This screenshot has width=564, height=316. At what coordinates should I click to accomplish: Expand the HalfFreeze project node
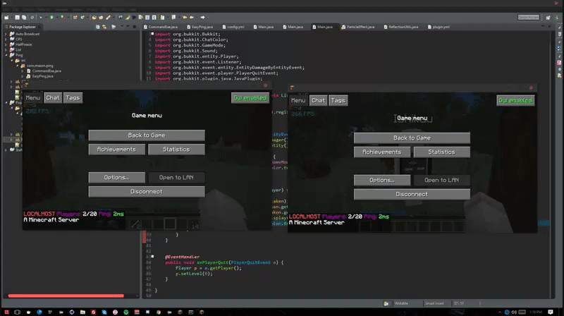pyautogui.click(x=6, y=44)
